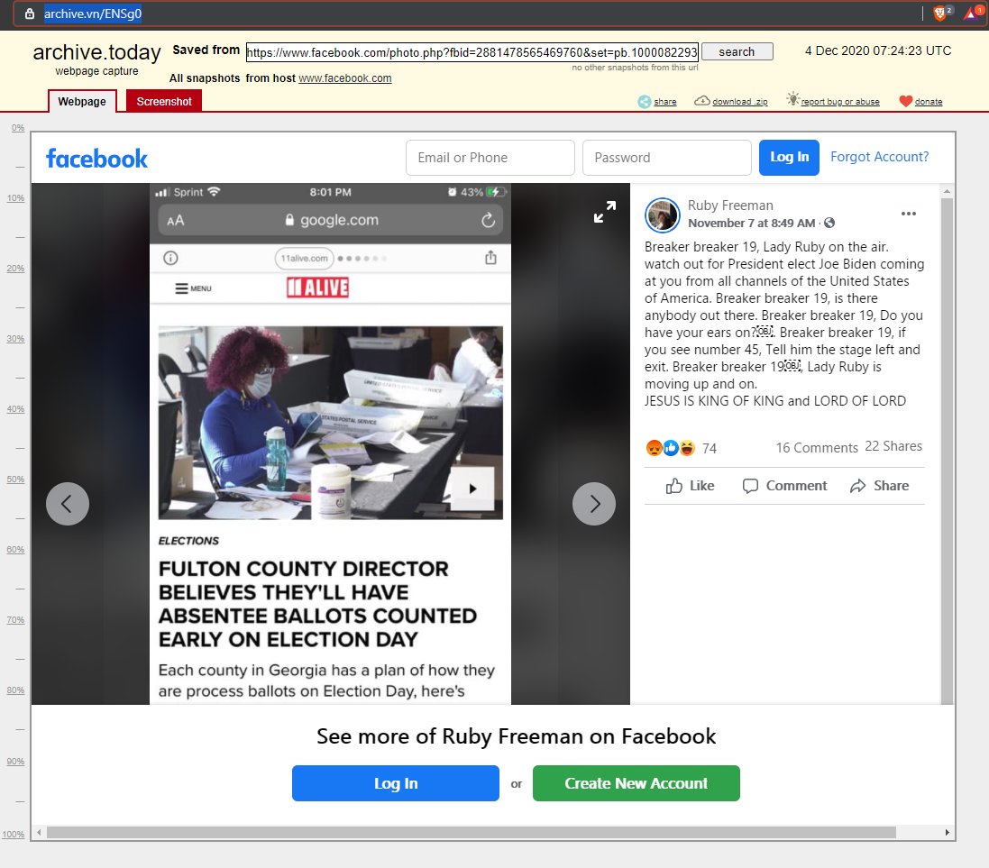Image resolution: width=989 pixels, height=868 pixels.
Task: Click the Email or Phone field
Action: [490, 158]
